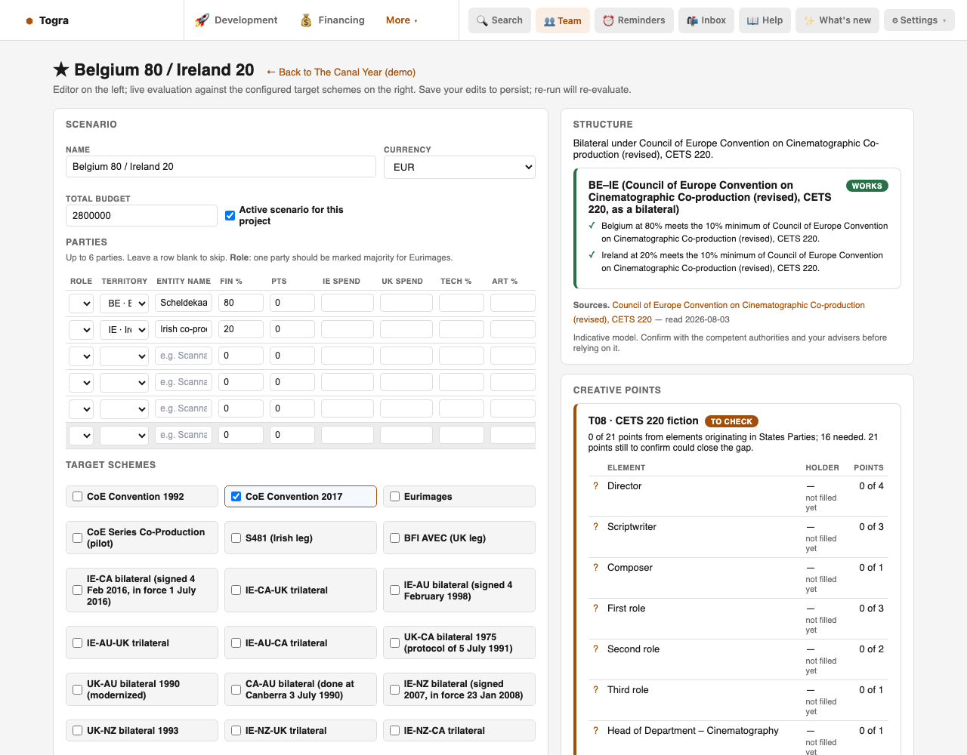Click the Director element row
967x755 pixels.
[738, 496]
